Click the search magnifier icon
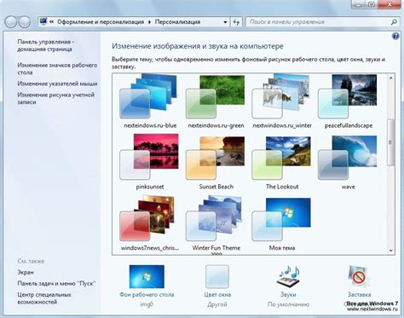The width and height of the screenshot is (404, 318). pyautogui.click(x=394, y=22)
